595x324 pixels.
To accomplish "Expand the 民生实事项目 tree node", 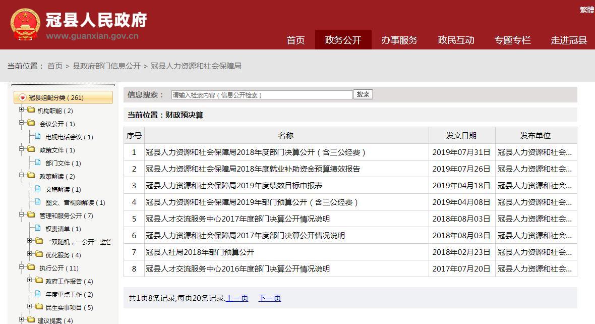I will pos(30,306).
